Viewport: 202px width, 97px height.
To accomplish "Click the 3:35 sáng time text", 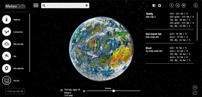I will click(x=68, y=95).
